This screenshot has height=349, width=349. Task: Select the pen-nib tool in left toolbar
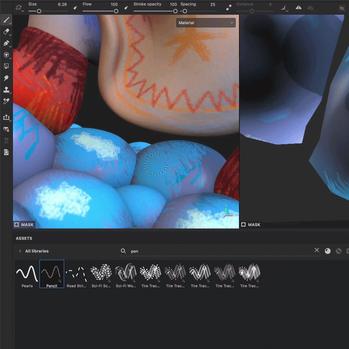point(6,43)
